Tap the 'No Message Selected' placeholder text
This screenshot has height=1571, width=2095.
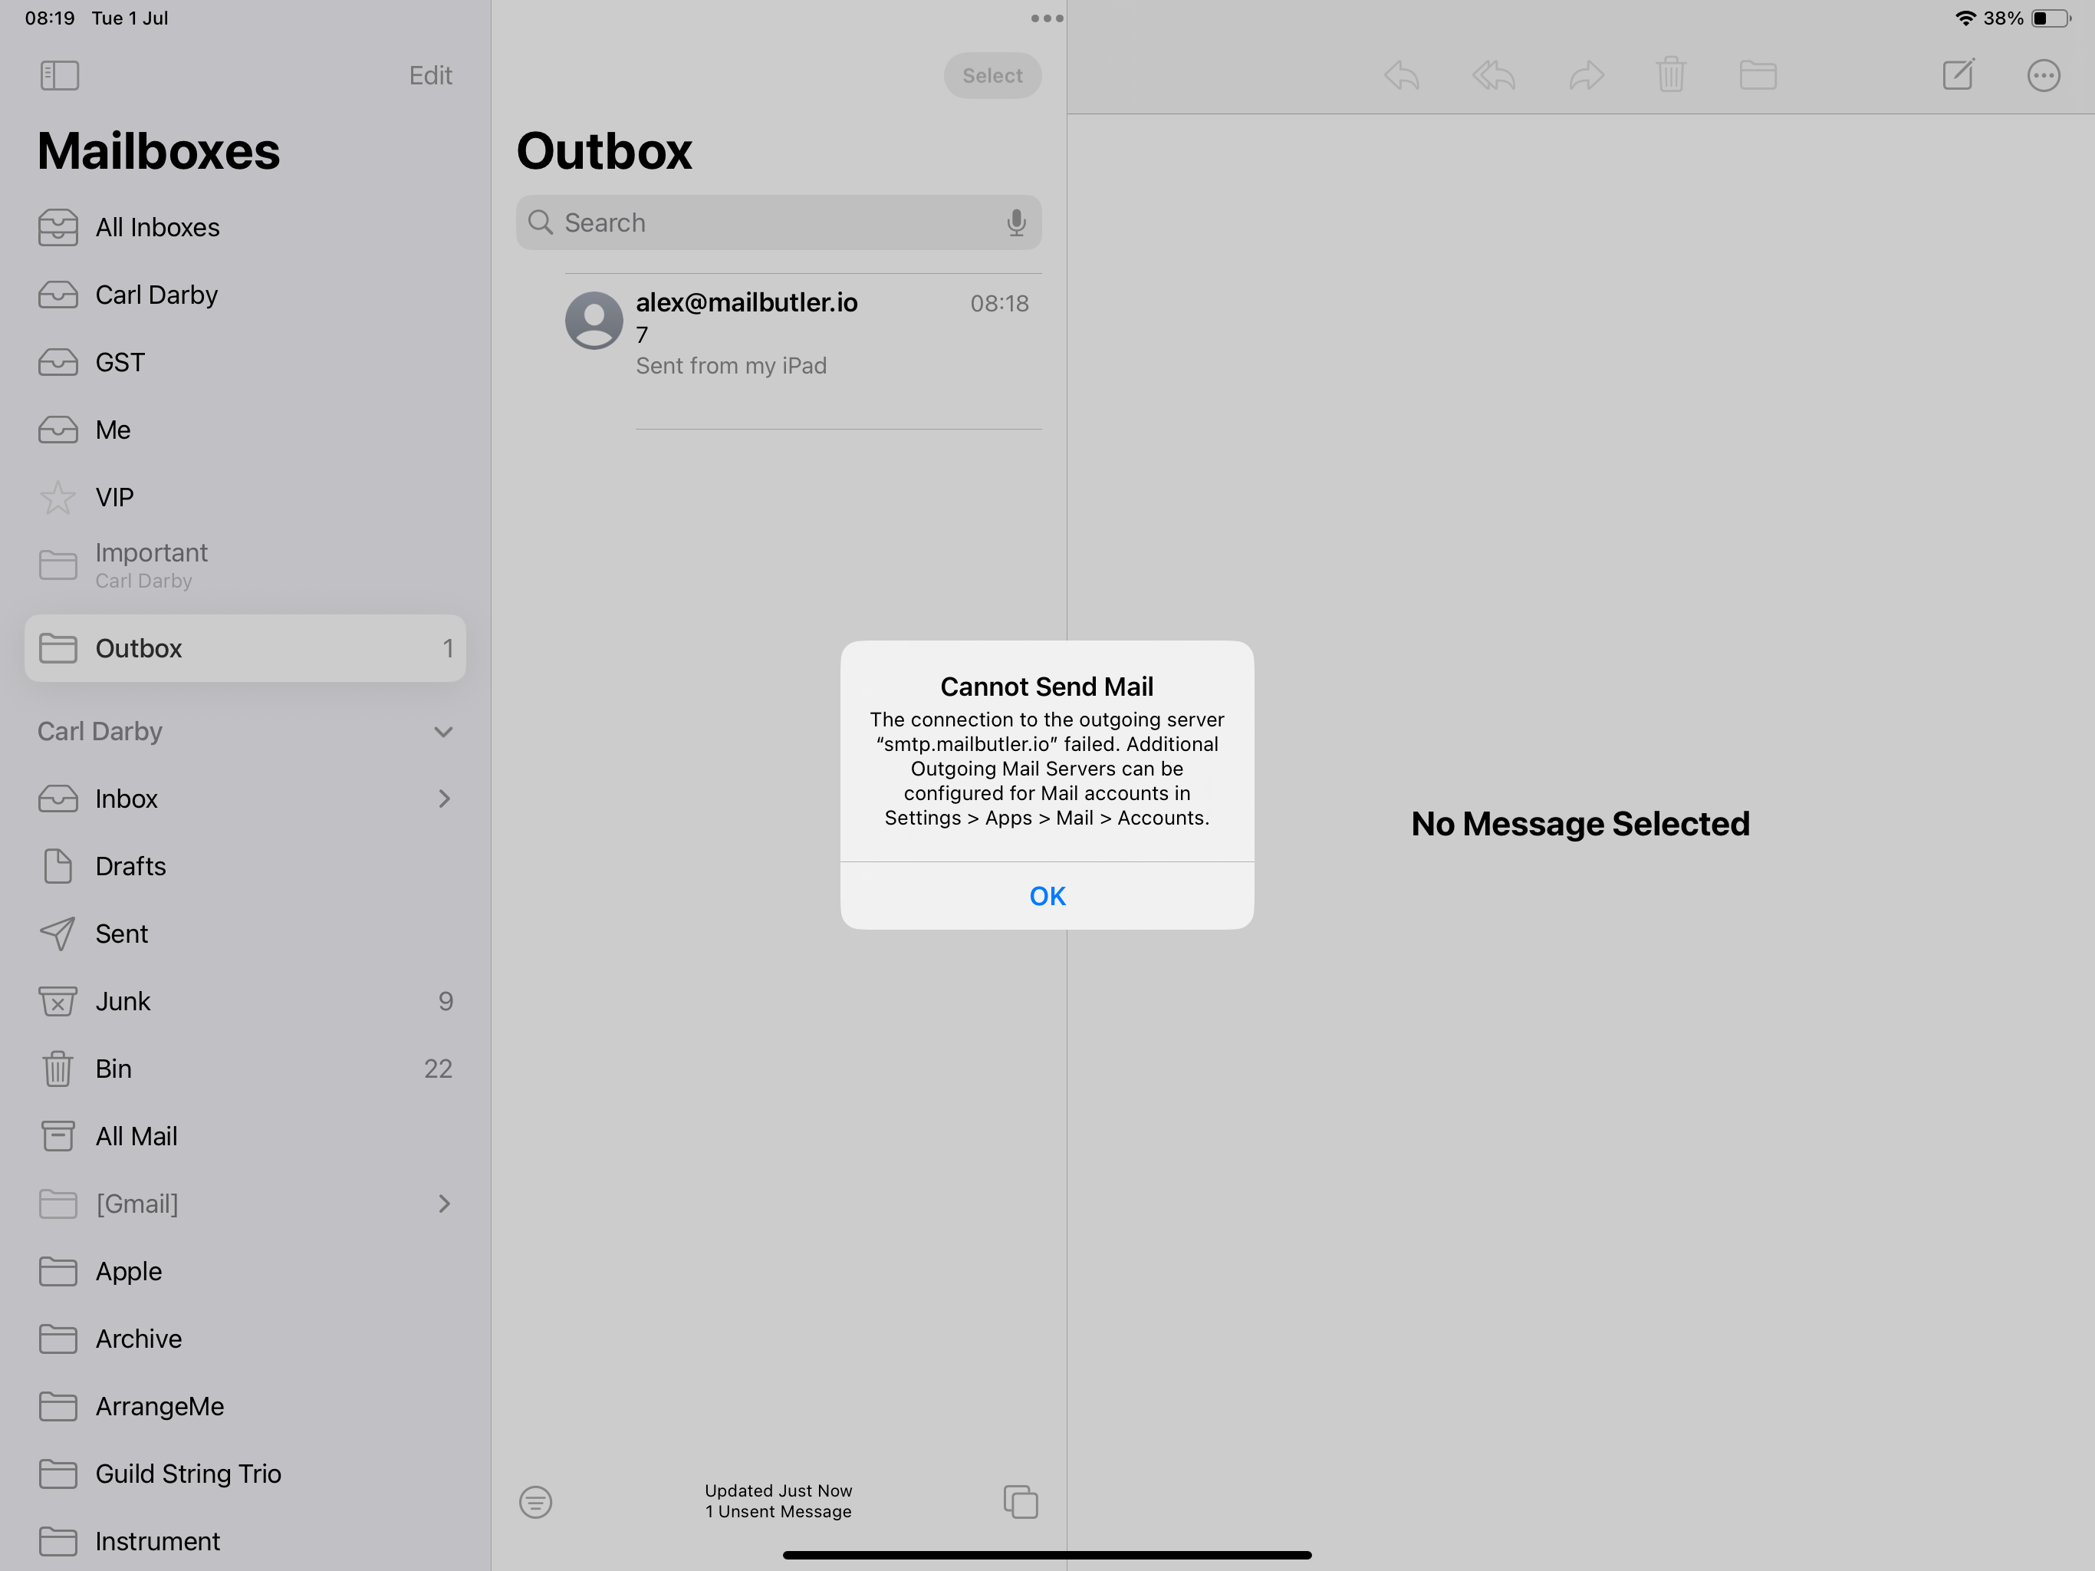pos(1580,823)
